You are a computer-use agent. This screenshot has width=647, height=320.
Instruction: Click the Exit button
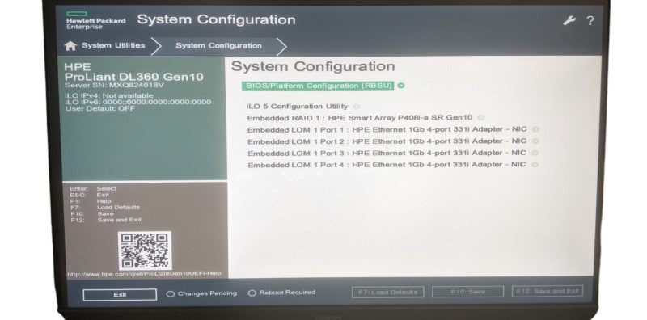click(x=120, y=294)
